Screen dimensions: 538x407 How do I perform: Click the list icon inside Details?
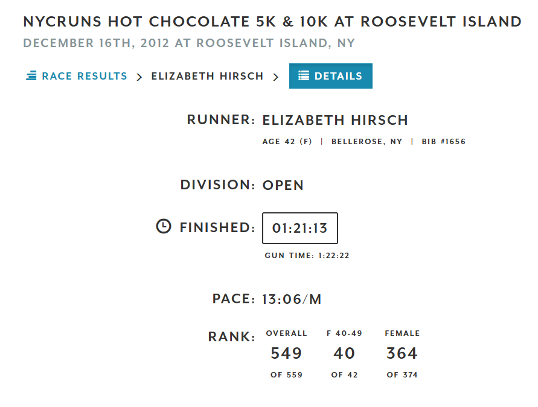pyautogui.click(x=304, y=76)
